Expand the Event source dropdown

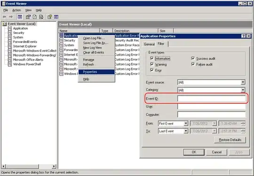pos(243,82)
